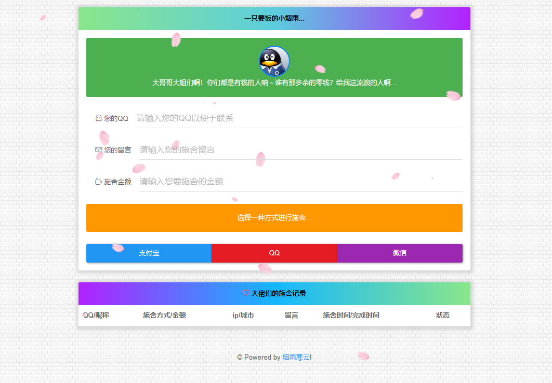552x383 pixels.
Task: Click the QQ payment icon button
Action: [274, 253]
